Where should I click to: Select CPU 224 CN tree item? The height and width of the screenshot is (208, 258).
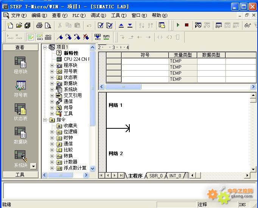[x=76, y=59]
